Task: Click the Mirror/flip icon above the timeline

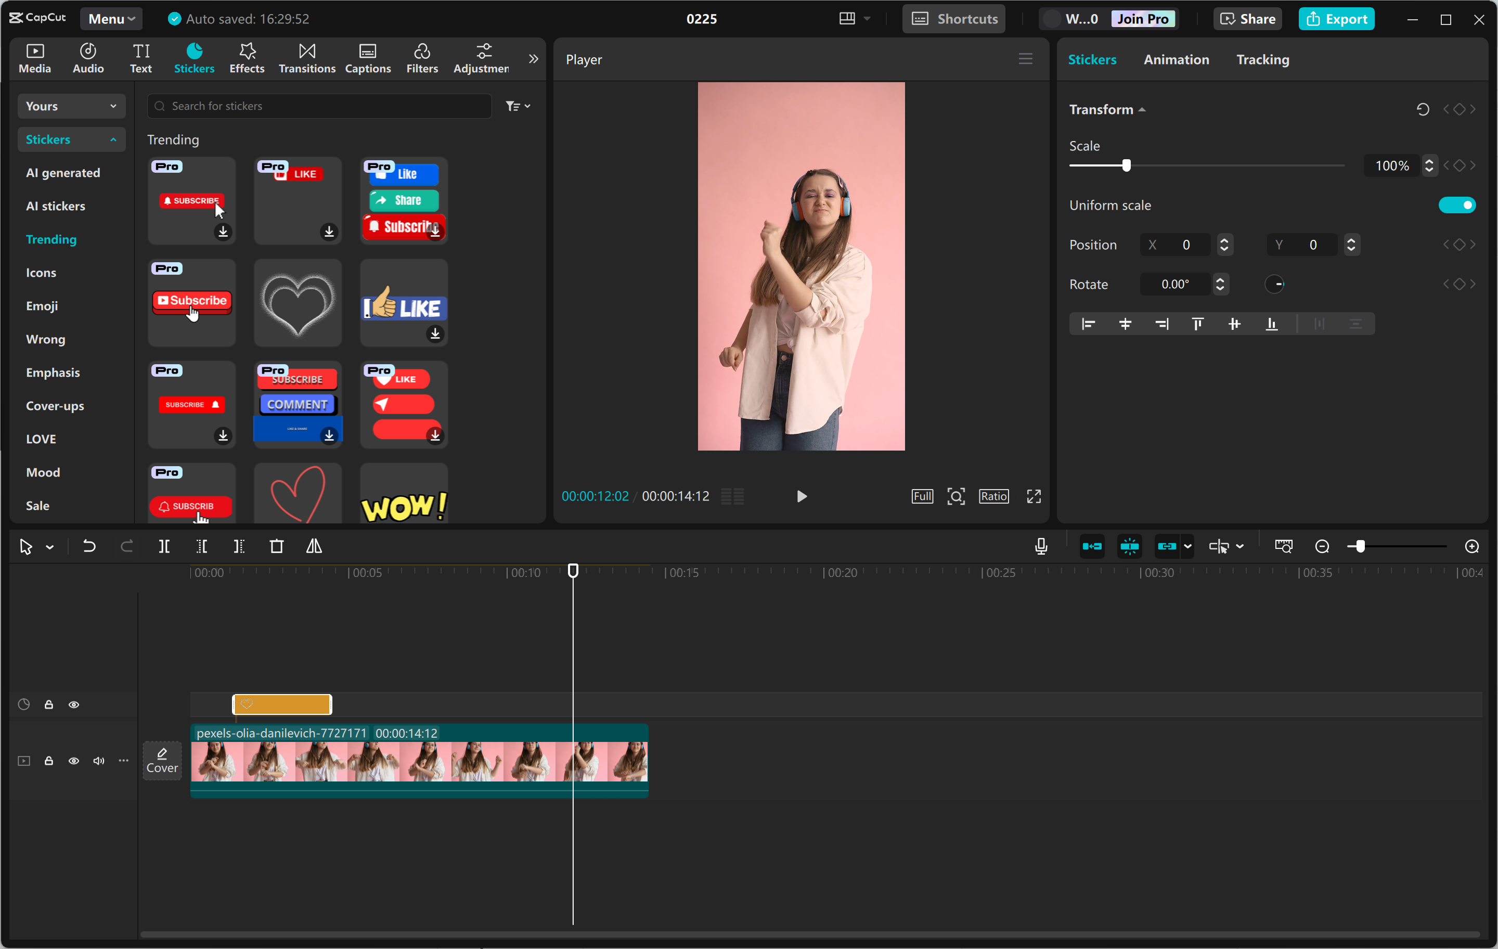Action: [x=314, y=546]
